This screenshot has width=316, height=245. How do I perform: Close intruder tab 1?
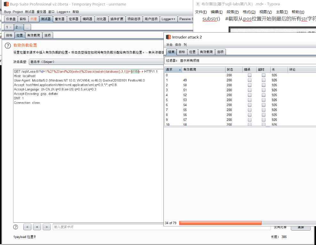11,27
